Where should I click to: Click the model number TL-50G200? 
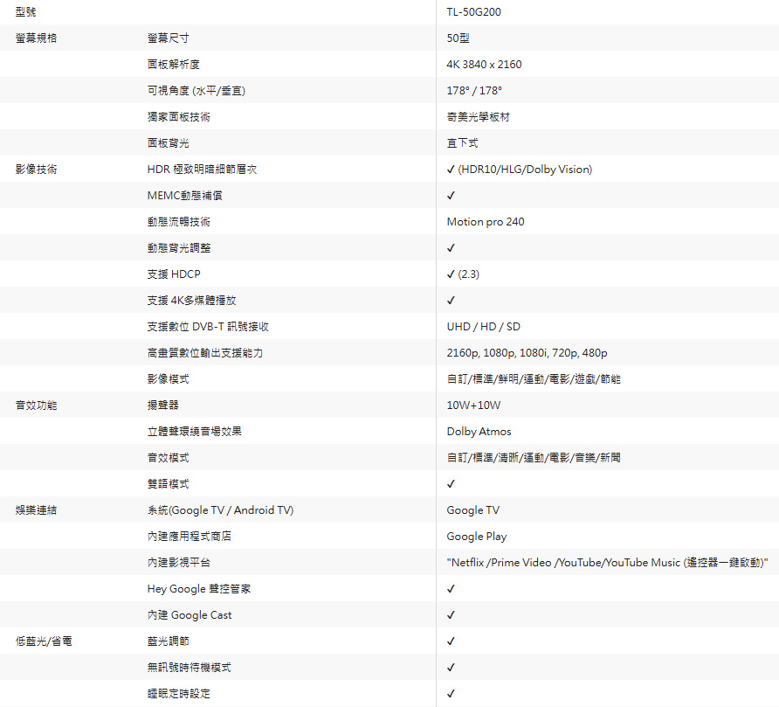coord(473,12)
